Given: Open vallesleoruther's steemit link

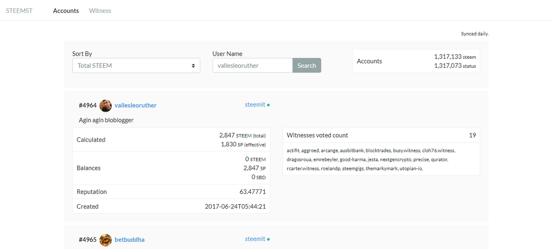Looking at the screenshot, I should [255, 104].
